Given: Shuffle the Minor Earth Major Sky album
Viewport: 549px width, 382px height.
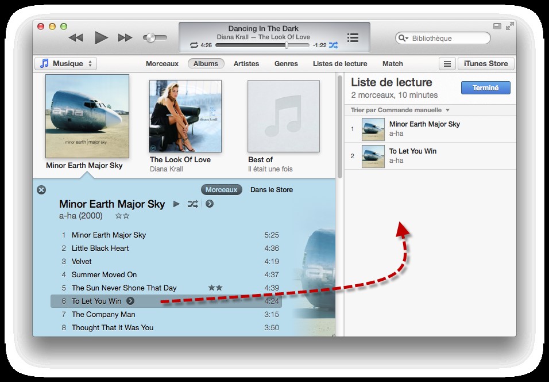Looking at the screenshot, I should tap(193, 204).
